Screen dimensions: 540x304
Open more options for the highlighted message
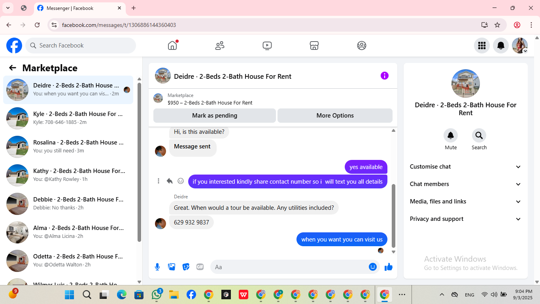(x=159, y=181)
